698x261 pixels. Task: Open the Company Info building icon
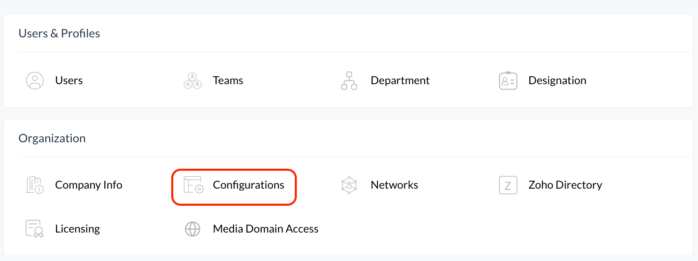pos(35,185)
